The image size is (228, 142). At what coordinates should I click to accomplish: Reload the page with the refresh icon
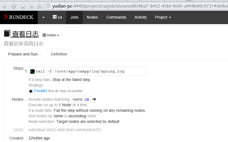14,6
